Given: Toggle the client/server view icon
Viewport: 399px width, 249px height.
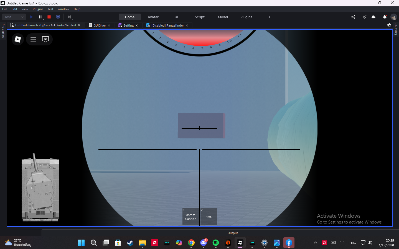Looking at the screenshot, I should click(x=58, y=17).
